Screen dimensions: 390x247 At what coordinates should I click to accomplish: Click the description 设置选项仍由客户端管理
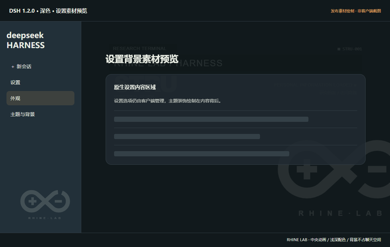click(x=139, y=101)
